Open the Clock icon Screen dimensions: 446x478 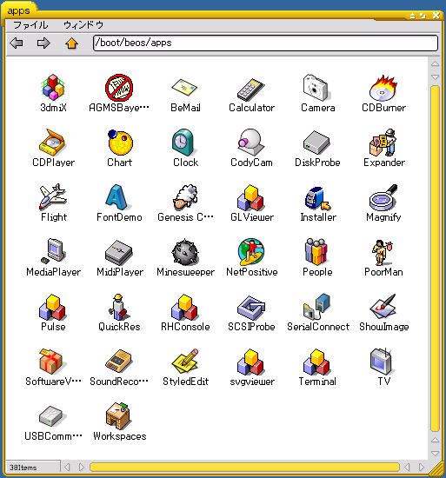coord(183,143)
